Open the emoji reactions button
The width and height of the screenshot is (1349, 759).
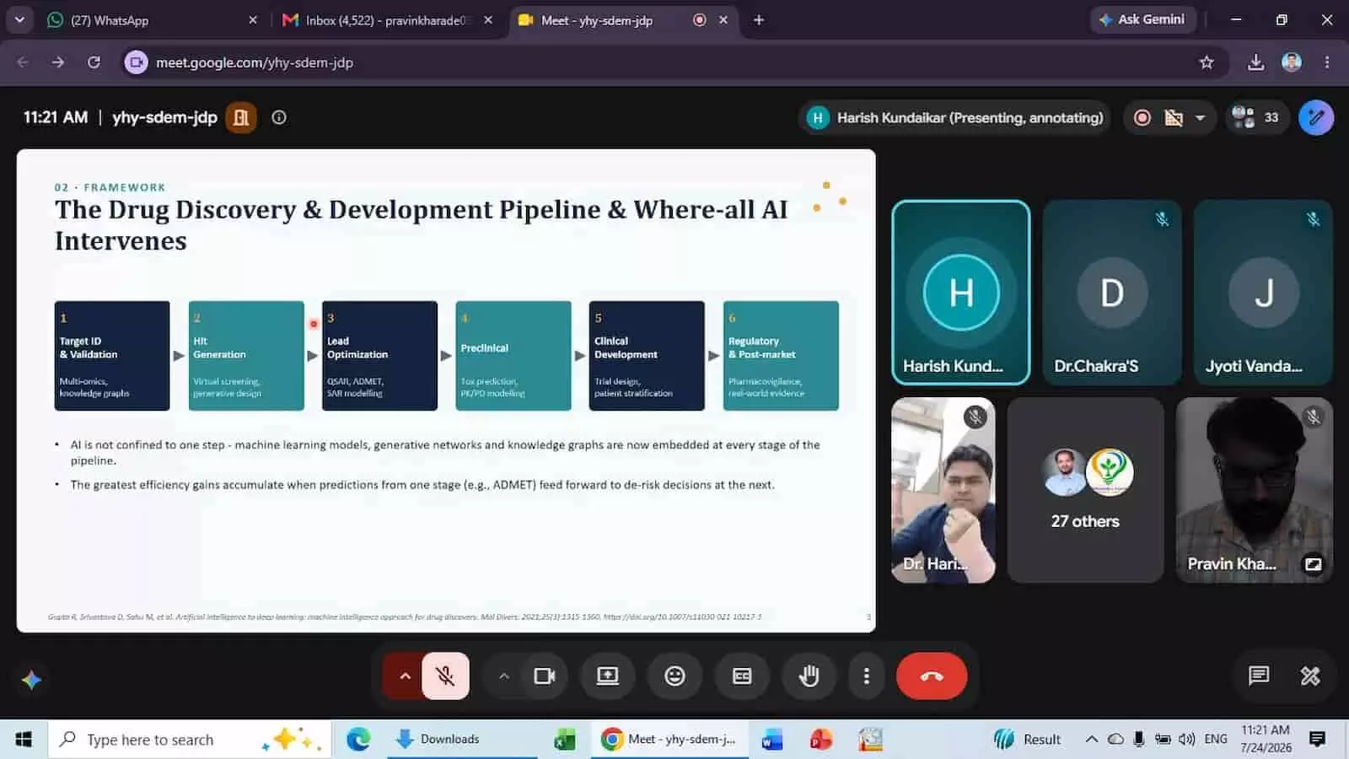click(x=674, y=676)
